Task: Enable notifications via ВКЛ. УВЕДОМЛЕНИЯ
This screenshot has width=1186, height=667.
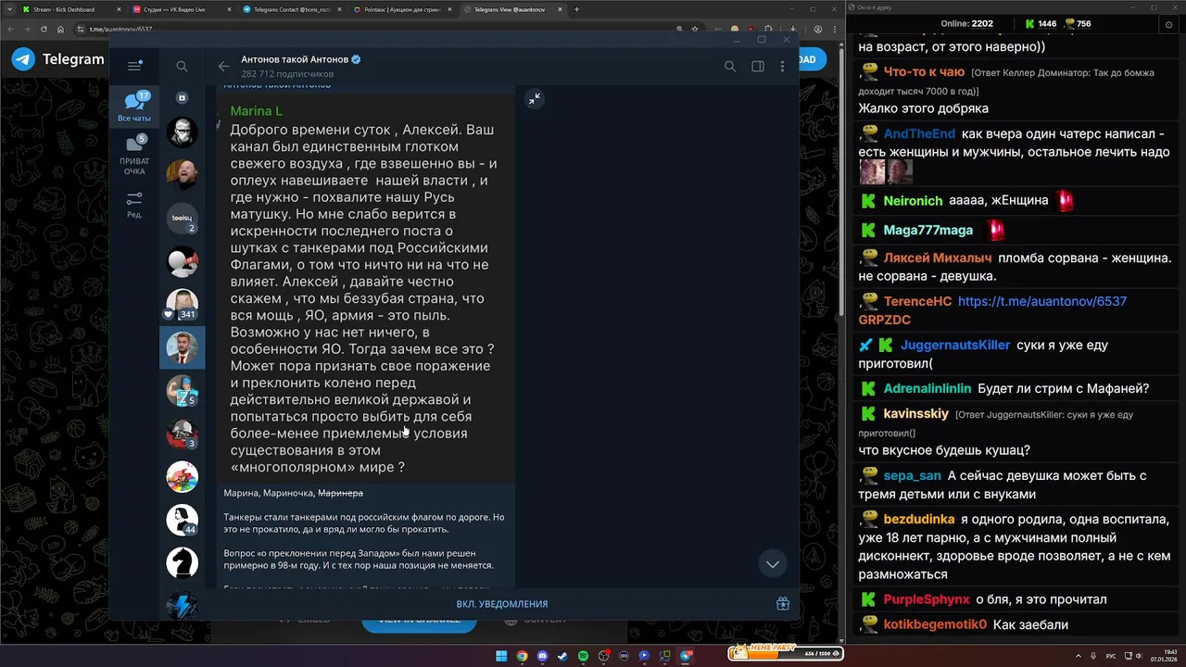Action: tap(502, 604)
